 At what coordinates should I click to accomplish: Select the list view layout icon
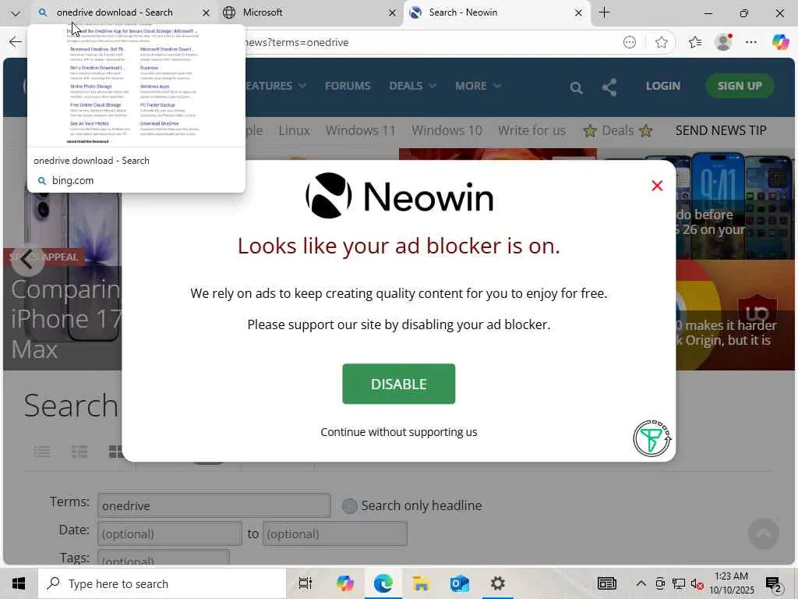point(42,452)
